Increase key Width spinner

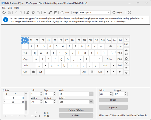41,101
